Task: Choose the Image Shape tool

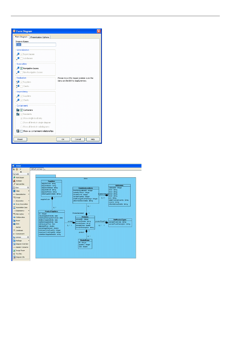Action: pyautogui.click(x=20, y=250)
